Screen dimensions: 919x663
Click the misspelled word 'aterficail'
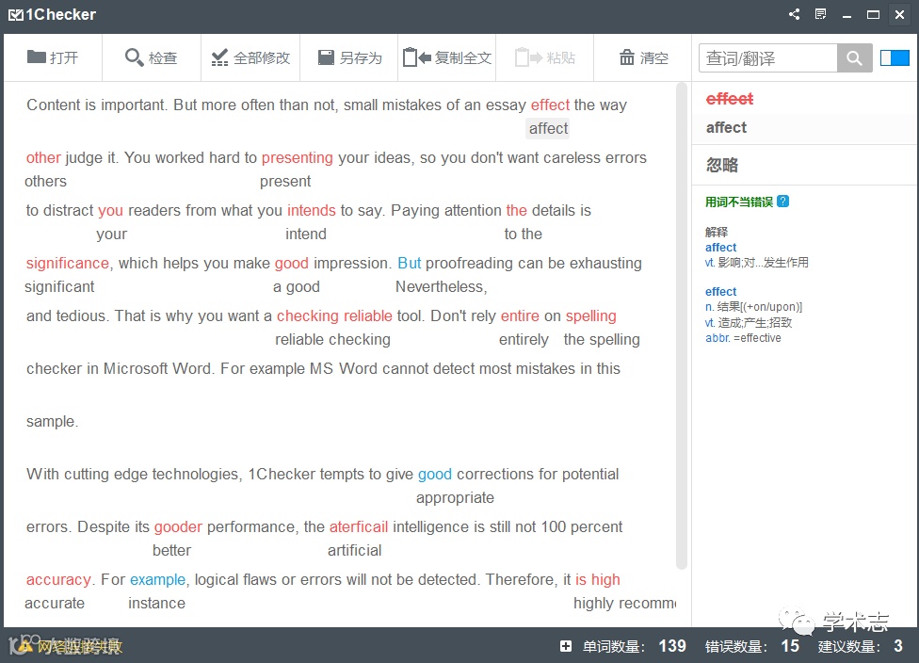(359, 527)
